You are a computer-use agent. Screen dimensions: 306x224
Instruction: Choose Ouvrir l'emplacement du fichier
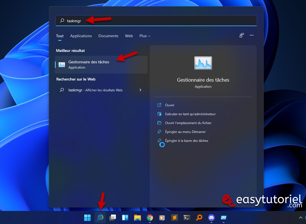point(188,123)
